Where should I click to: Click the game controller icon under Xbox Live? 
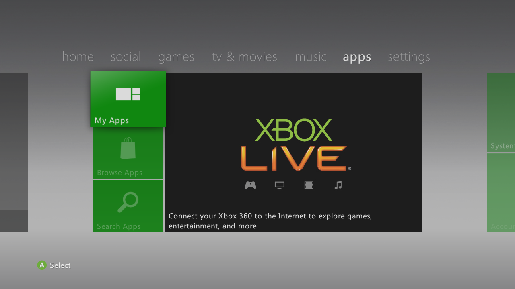(251, 185)
